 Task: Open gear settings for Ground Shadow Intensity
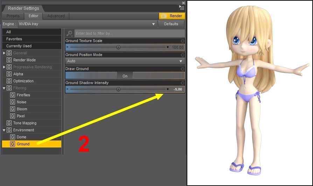tap(182, 83)
